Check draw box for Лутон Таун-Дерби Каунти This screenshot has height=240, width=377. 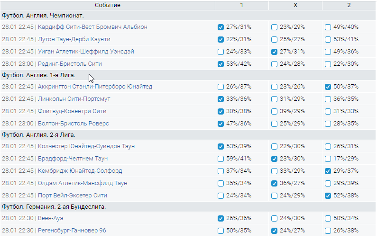point(274,39)
